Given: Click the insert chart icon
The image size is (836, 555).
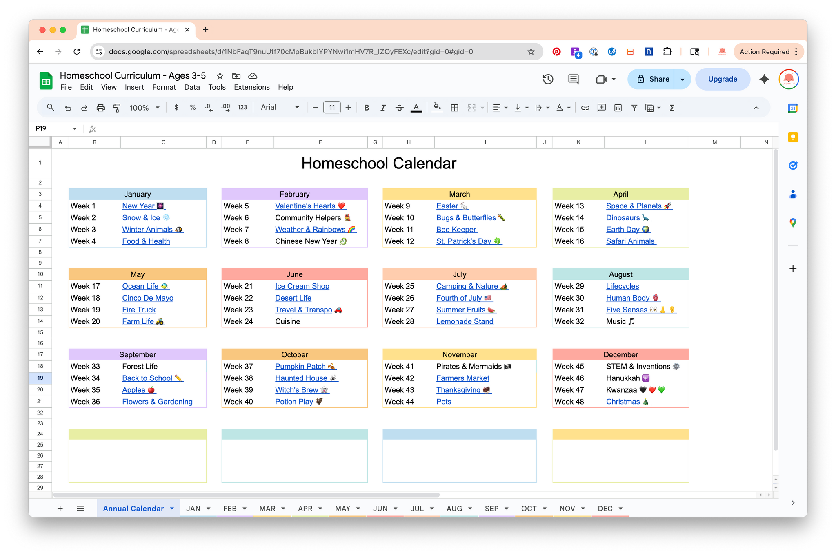Looking at the screenshot, I should (x=618, y=108).
